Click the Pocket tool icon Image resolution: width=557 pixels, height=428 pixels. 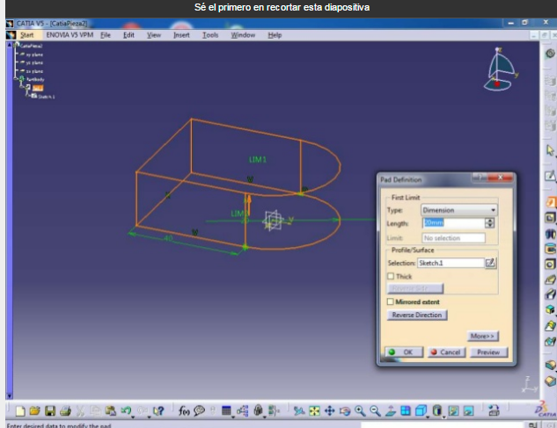coord(550,218)
